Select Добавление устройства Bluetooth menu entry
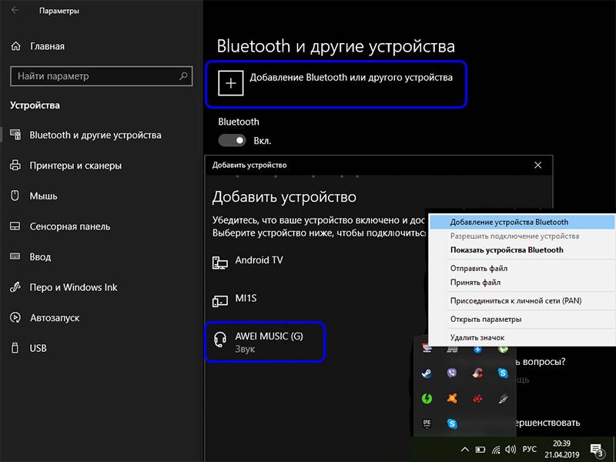616x462 pixels. click(522, 222)
